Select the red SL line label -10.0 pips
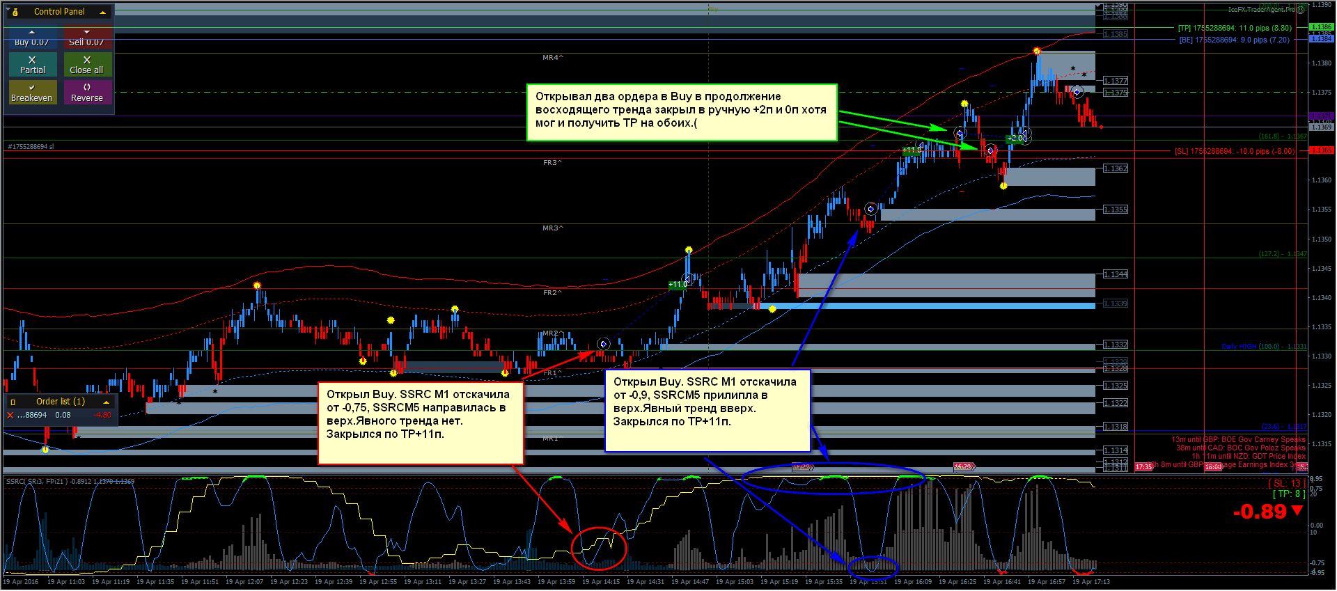The height and width of the screenshot is (591, 1337). pyautogui.click(x=1235, y=151)
